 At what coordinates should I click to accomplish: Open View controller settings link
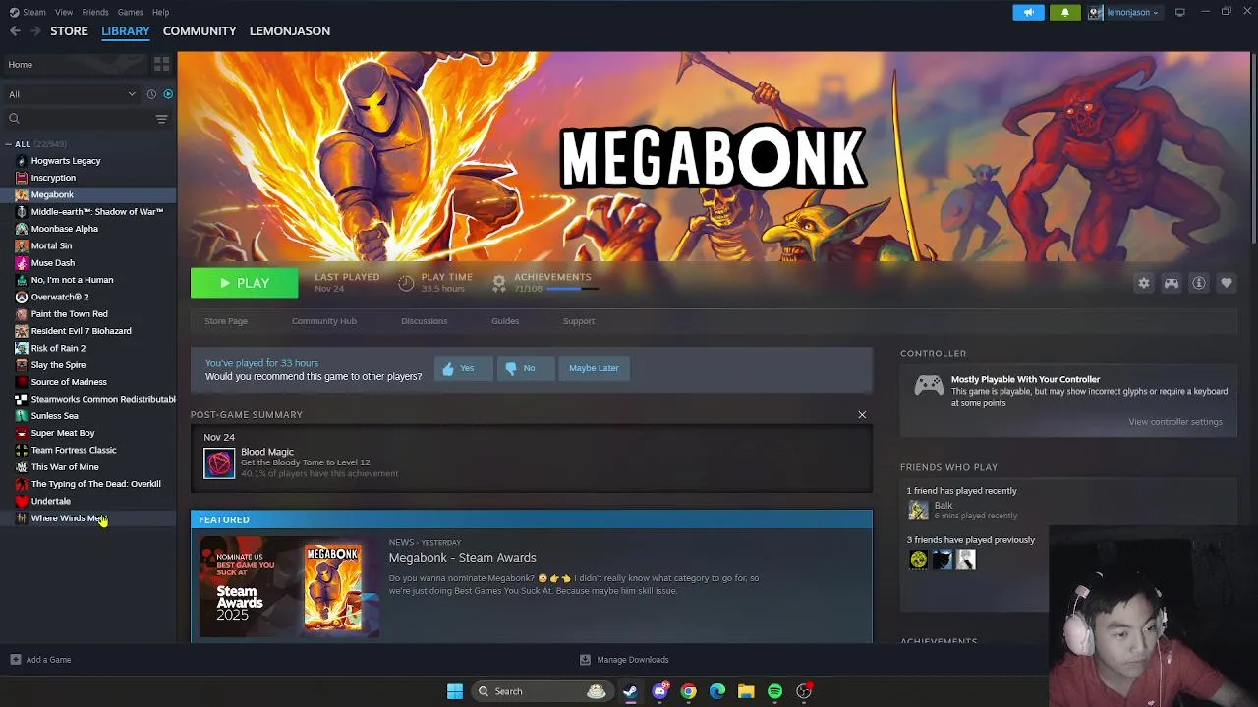[1175, 422]
